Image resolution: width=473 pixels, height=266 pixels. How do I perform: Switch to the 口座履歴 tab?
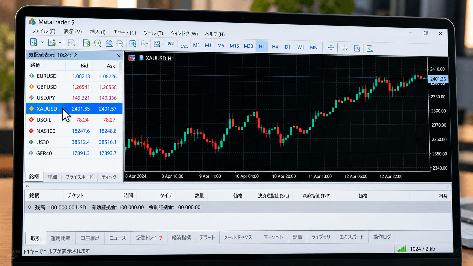coord(90,238)
